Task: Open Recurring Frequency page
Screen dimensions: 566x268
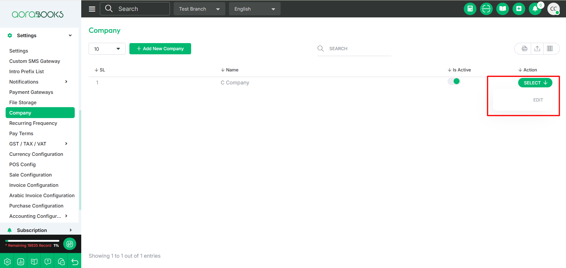Action: click(x=33, y=123)
